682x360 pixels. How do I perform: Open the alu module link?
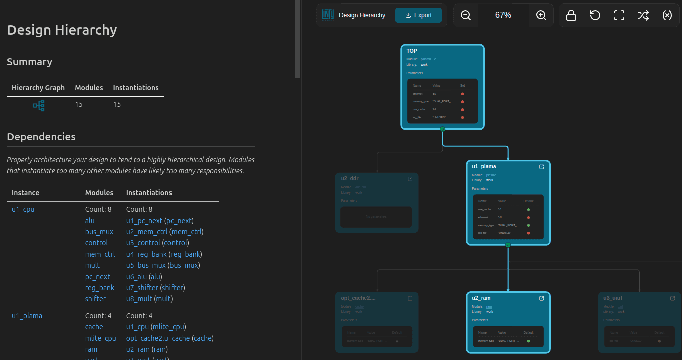click(x=90, y=221)
